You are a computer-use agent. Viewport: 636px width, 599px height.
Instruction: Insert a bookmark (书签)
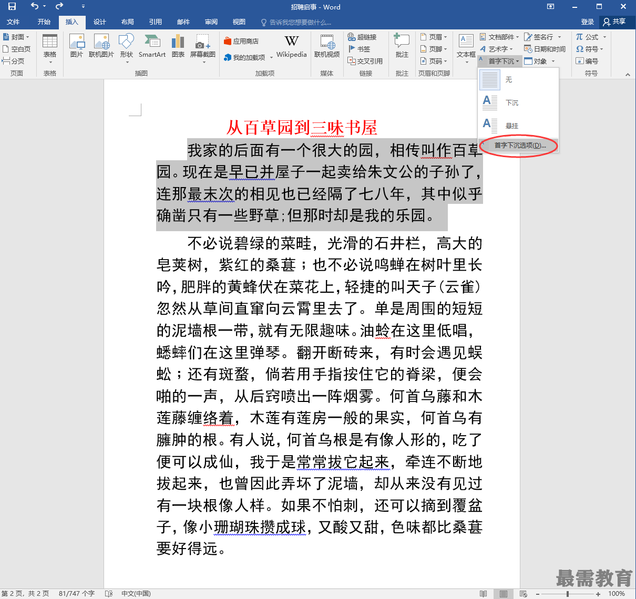pos(360,49)
